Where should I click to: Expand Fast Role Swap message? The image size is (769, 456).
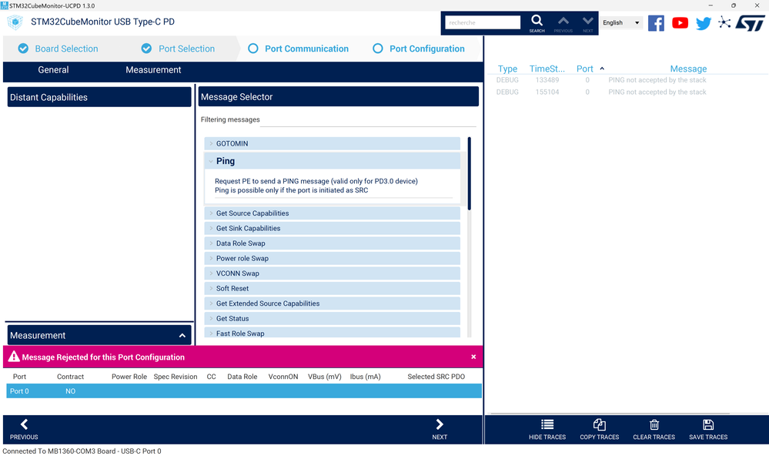pyautogui.click(x=332, y=333)
